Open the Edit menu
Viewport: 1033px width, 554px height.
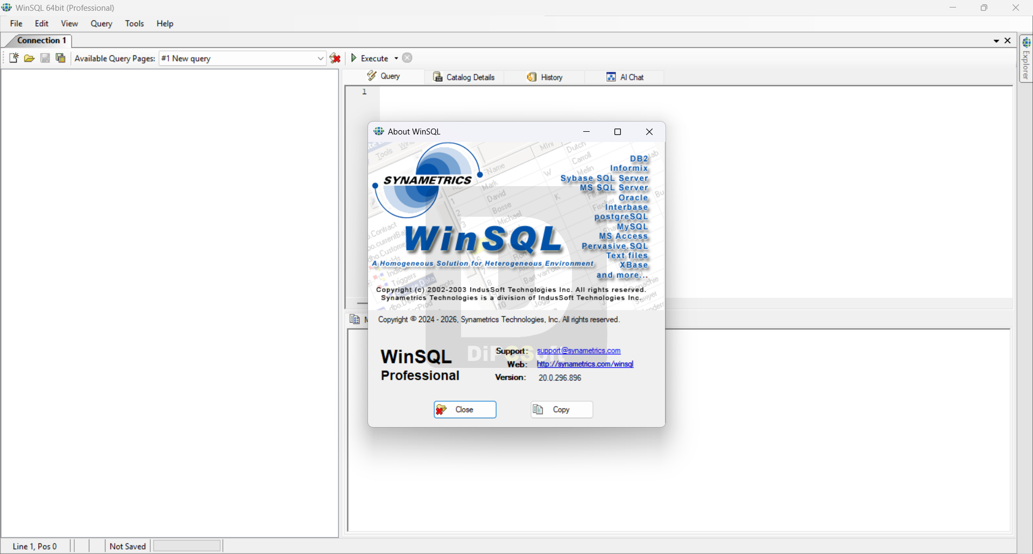pos(42,24)
